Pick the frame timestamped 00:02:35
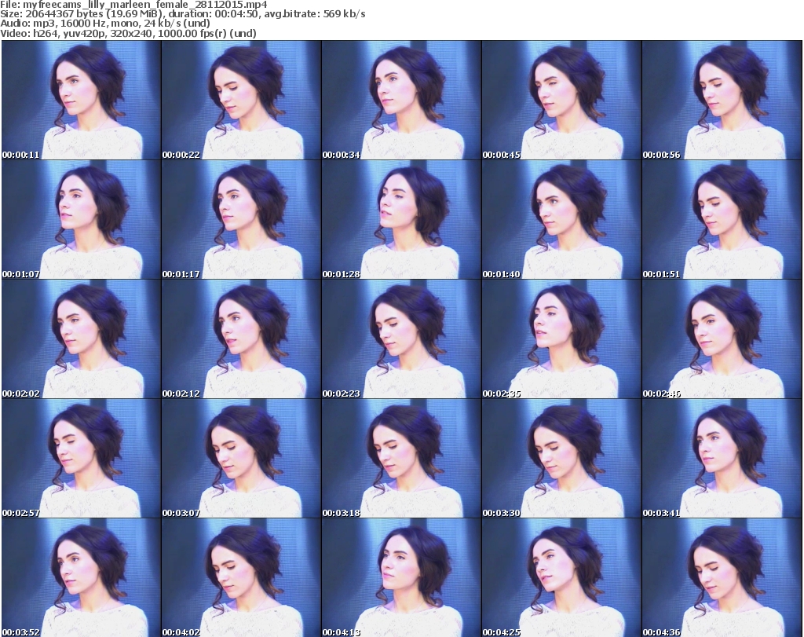Image resolution: width=804 pixels, height=637 pixels. tap(561, 339)
